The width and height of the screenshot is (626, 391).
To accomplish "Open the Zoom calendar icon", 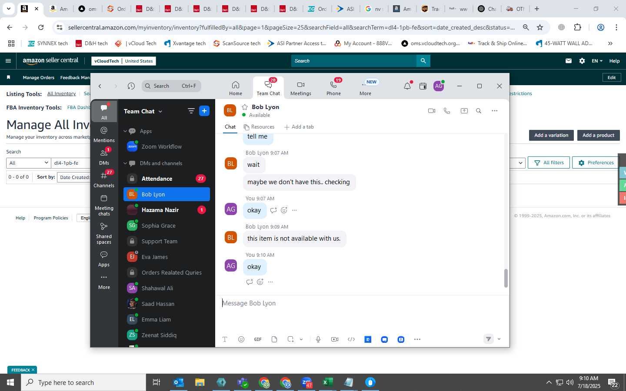I will (x=423, y=86).
